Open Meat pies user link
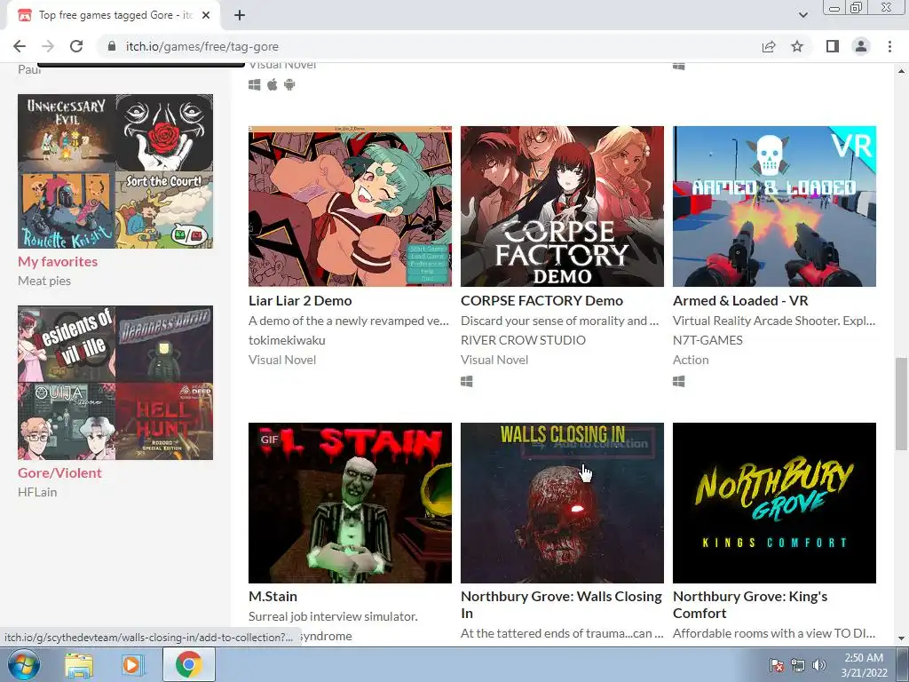The image size is (909, 682). click(x=44, y=281)
